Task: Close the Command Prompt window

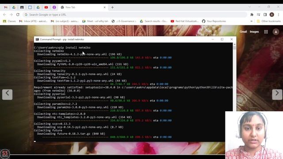Action: (x=232, y=39)
